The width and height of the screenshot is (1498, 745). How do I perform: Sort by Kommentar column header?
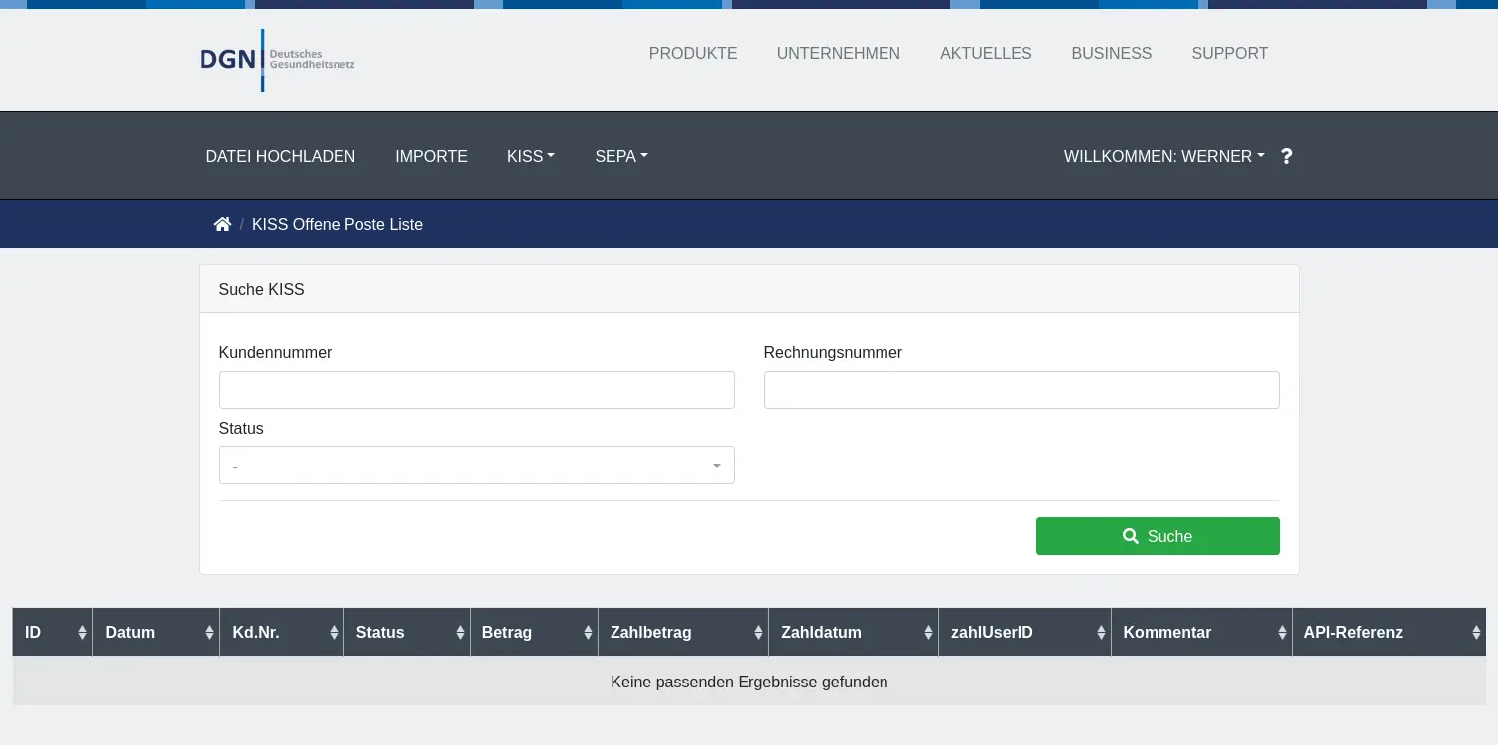pyautogui.click(x=1166, y=633)
